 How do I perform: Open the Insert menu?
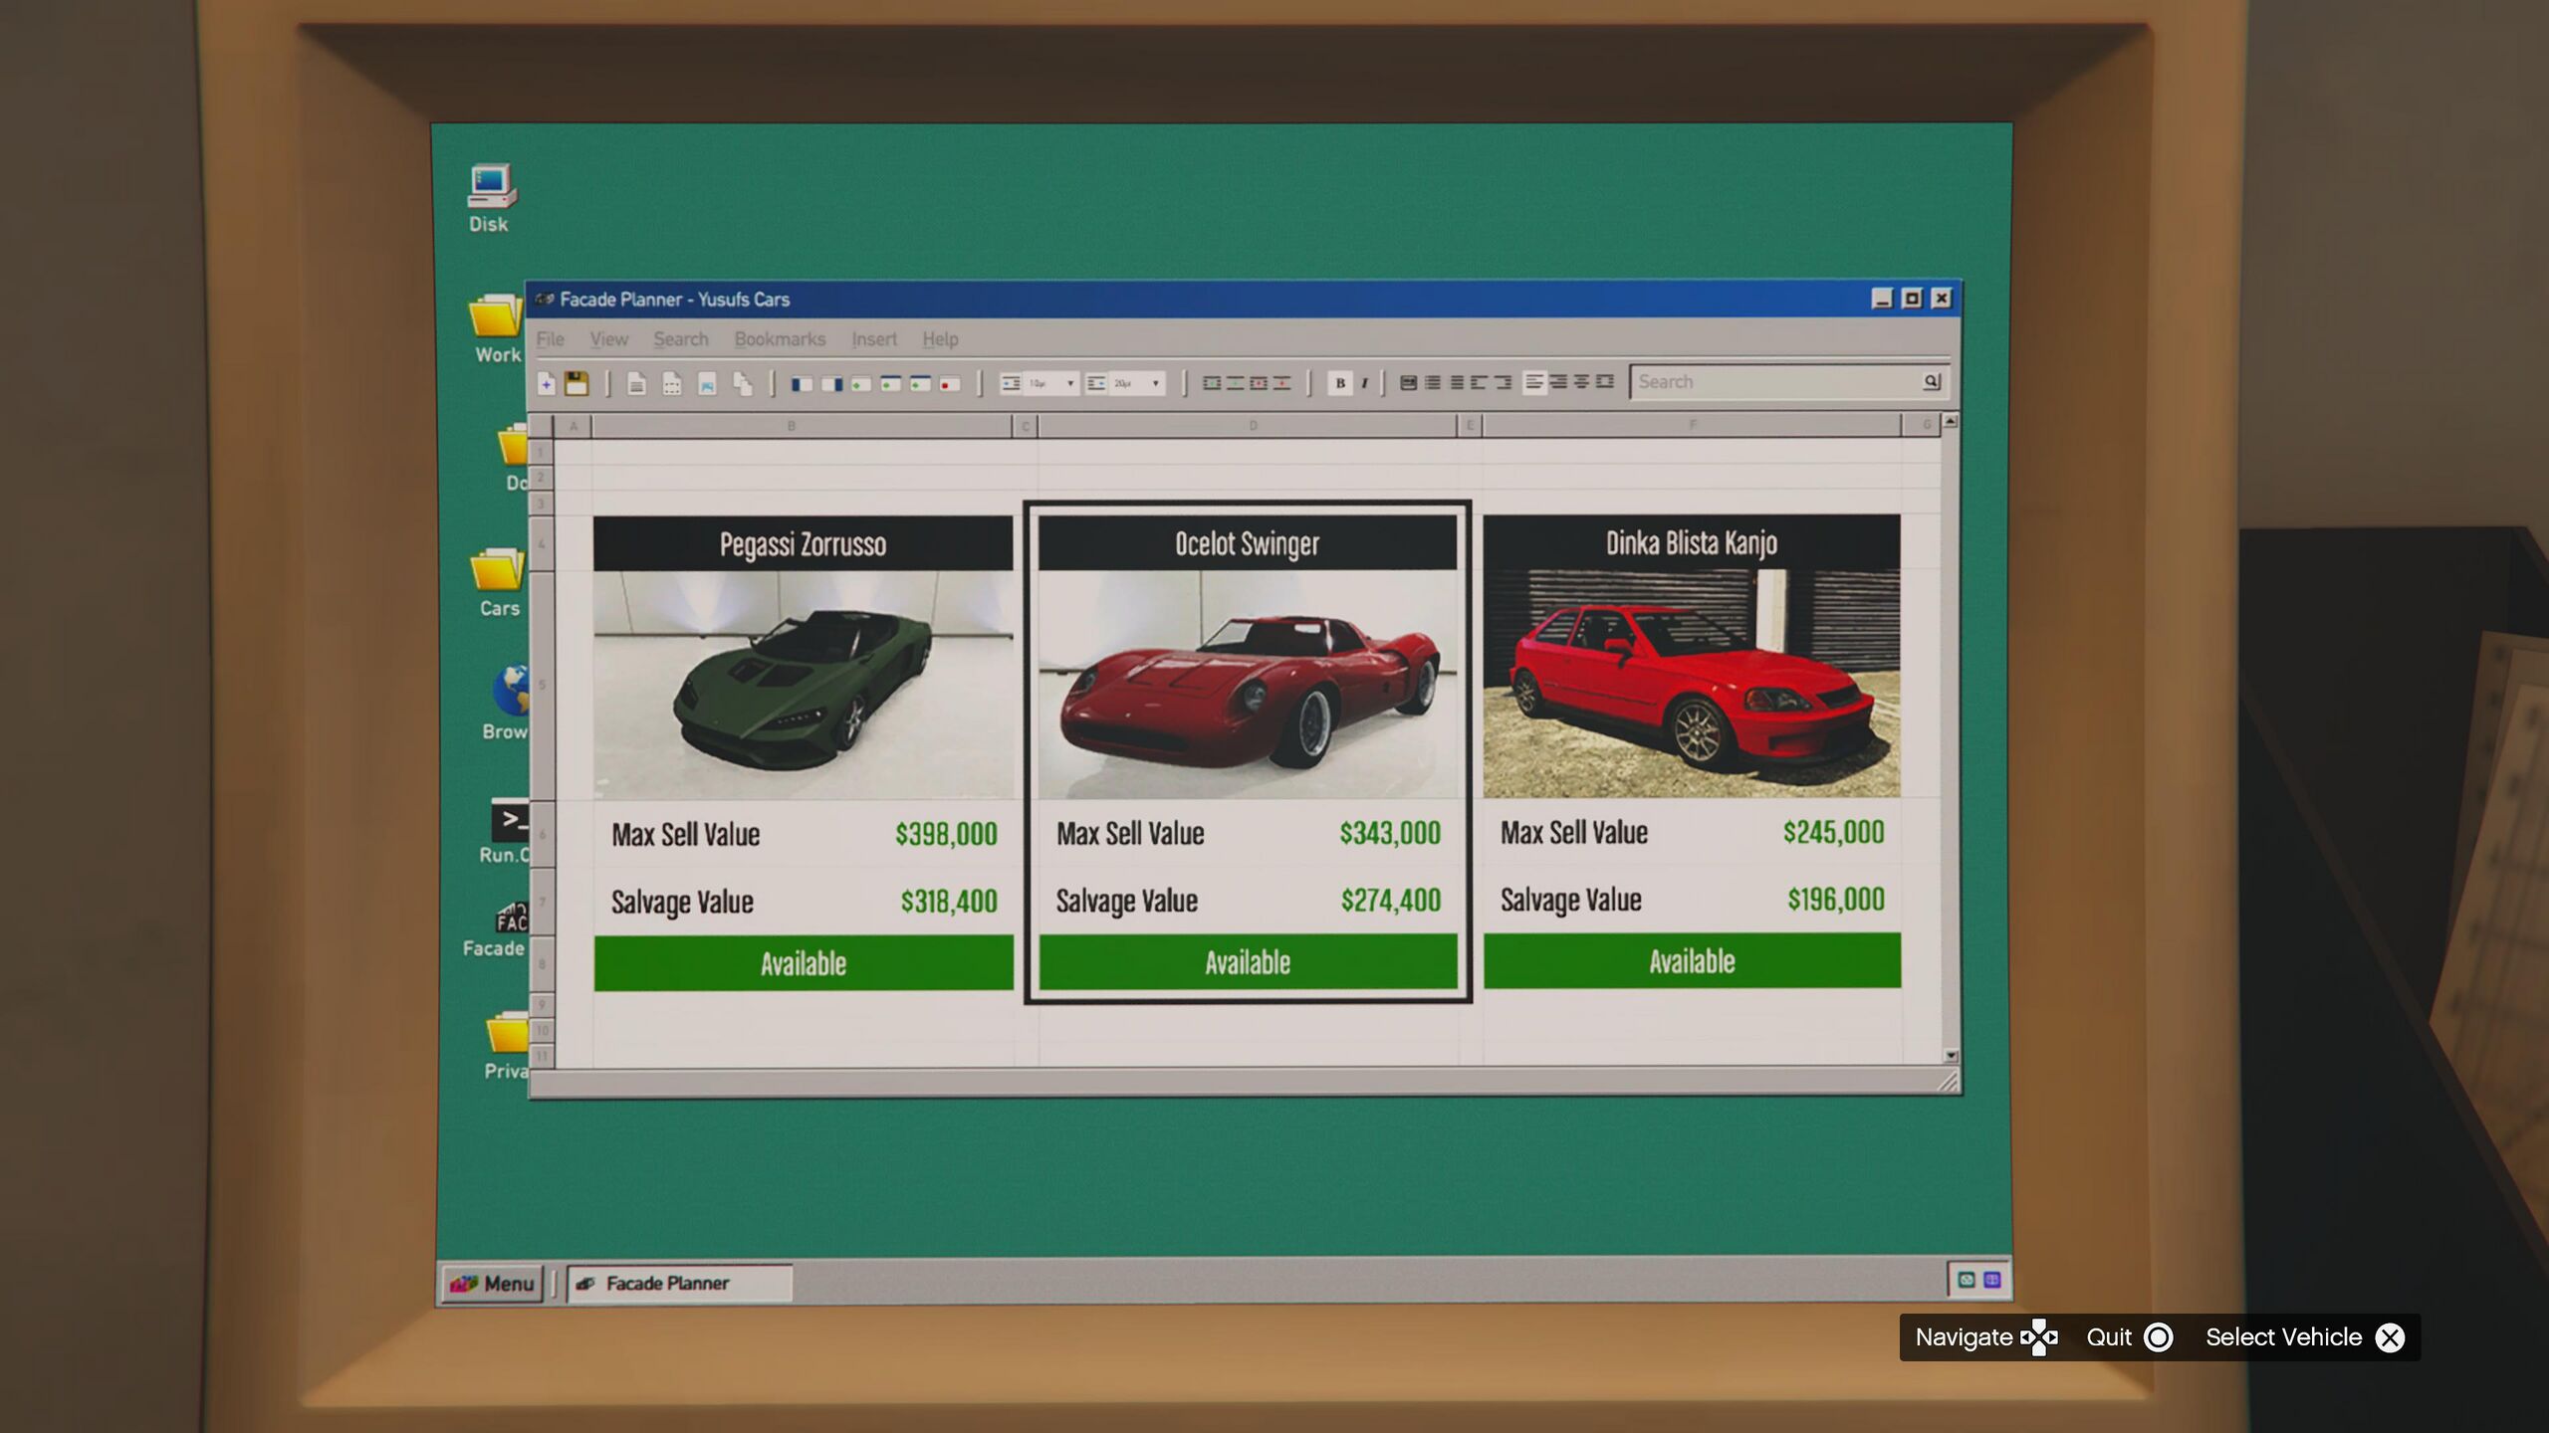click(873, 339)
